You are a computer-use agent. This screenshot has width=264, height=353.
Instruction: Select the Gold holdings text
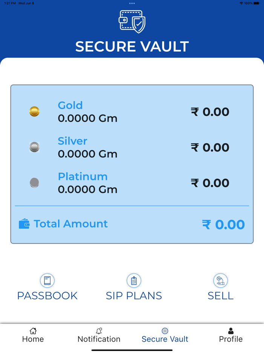tap(87, 112)
